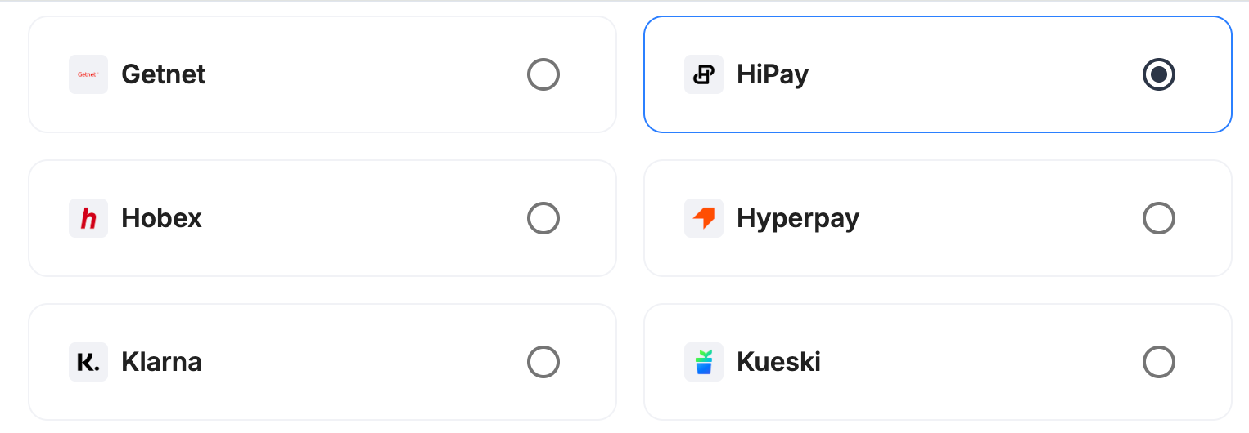This screenshot has width=1249, height=433.
Task: Select the Hyperpay radio button
Action: (x=1159, y=218)
